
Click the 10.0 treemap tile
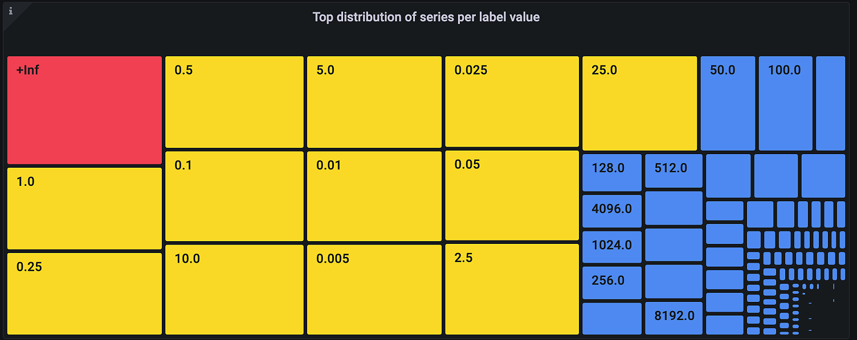(x=234, y=289)
